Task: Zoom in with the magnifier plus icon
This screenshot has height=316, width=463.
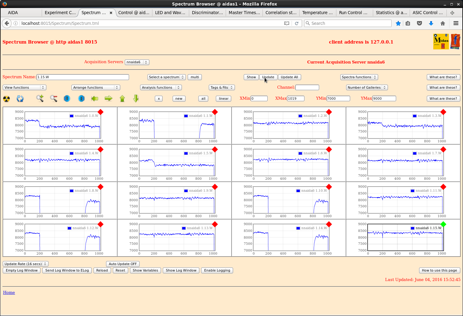Action: (40, 98)
